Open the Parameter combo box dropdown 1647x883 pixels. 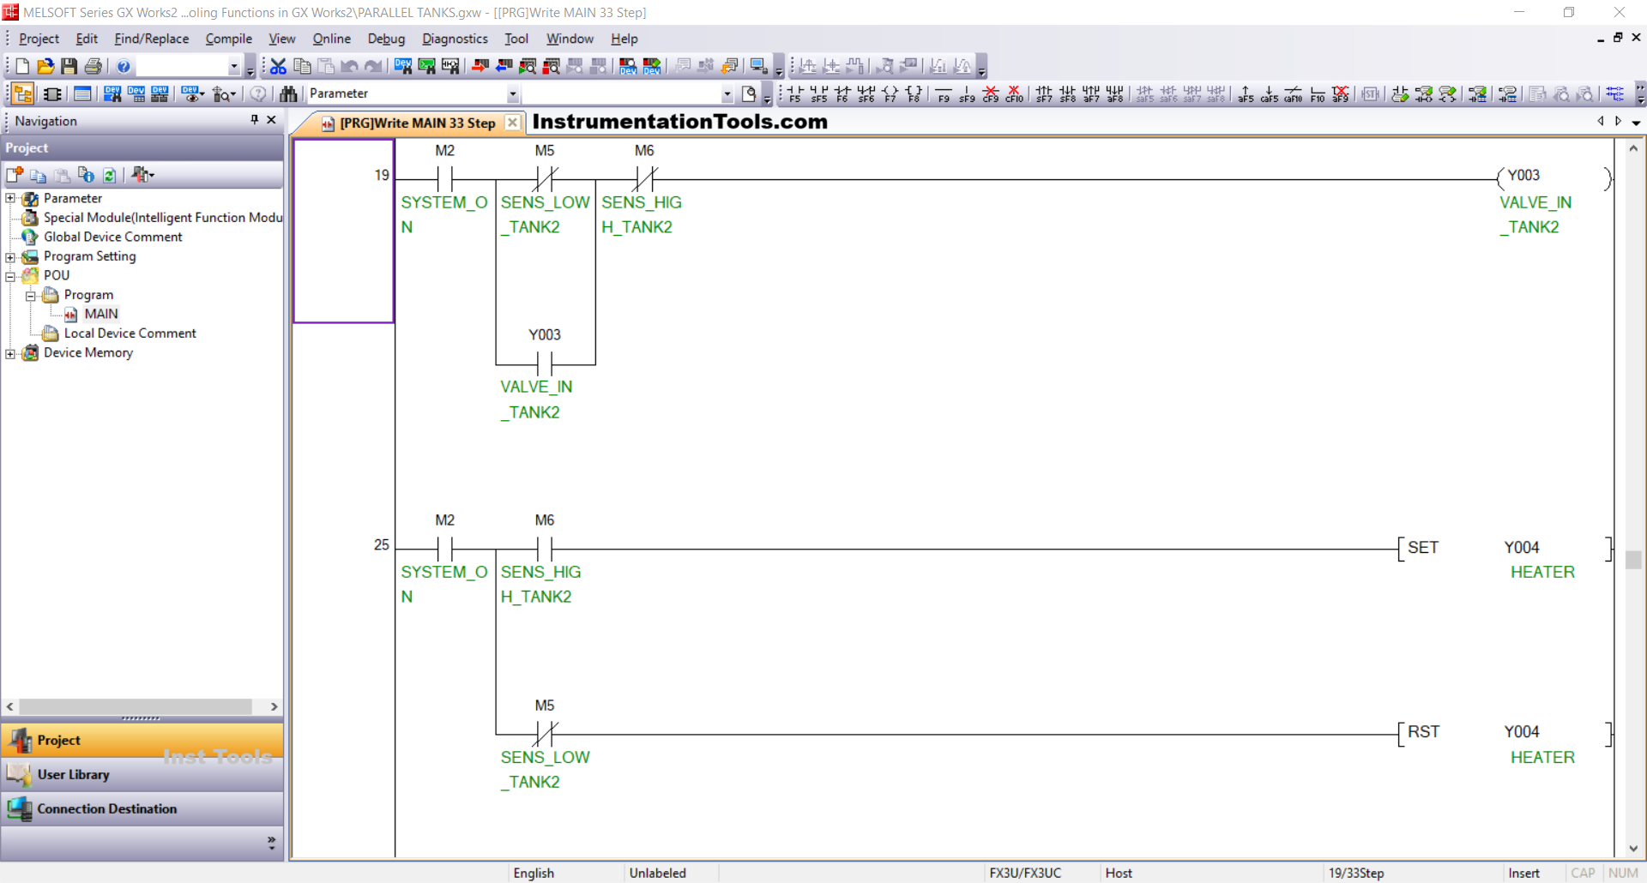512,94
